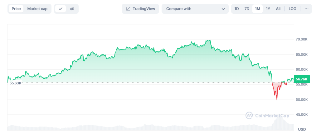This screenshot has width=316, height=134.
Task: Click the 55.63K opening price label
Action: pos(16,83)
